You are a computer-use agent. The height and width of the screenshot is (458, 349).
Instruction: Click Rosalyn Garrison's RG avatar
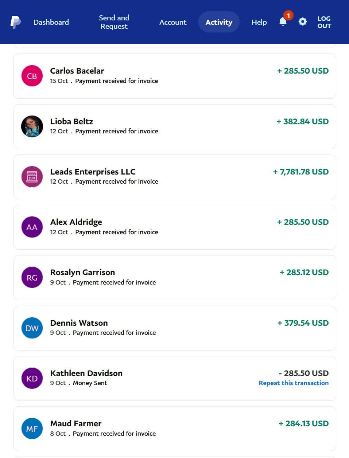(32, 278)
